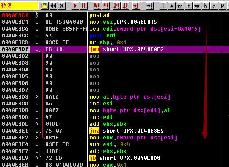Select or ebp,-0x1 instruction
This screenshot has width=229, height=167.
(x=108, y=42)
